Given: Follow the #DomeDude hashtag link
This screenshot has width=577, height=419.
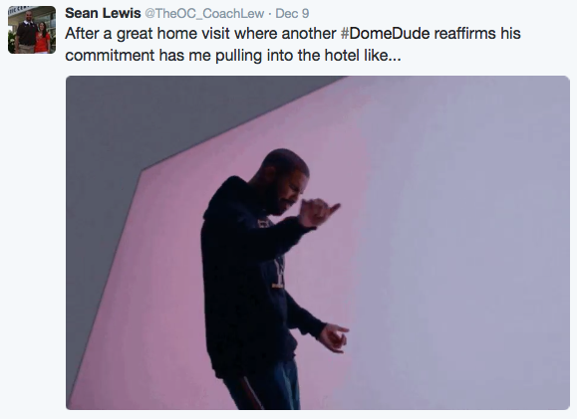Looking at the screenshot, I should [385, 34].
